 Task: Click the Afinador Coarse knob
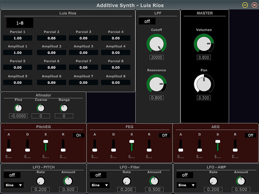point(41,108)
